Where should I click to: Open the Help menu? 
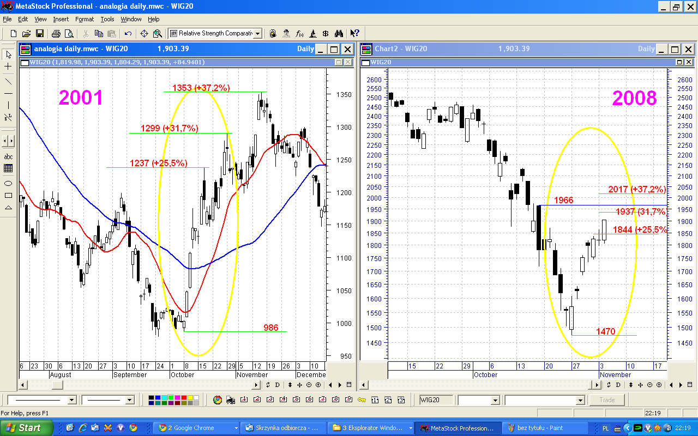coord(153,19)
